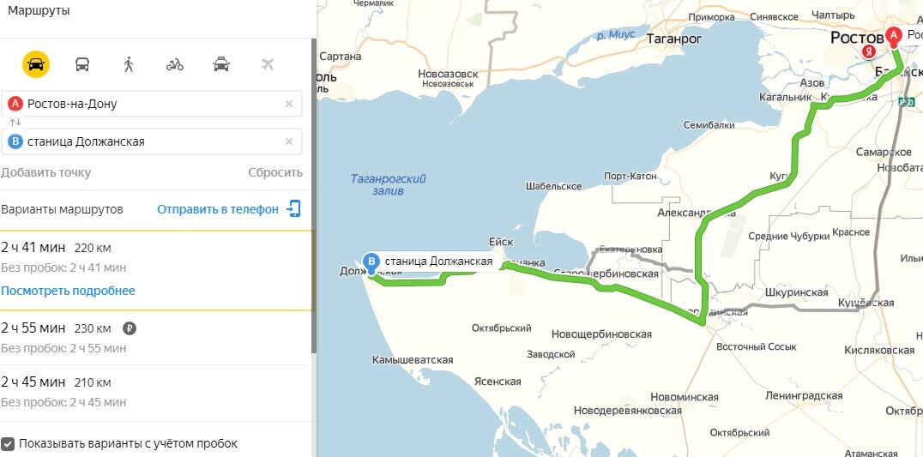Screen dimensions: 923x457
Task: Click Добавить точку
Action: click(x=46, y=172)
